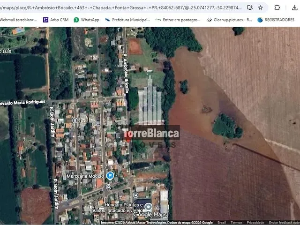Open the REGISTRADORES bookmark

(x=276, y=20)
